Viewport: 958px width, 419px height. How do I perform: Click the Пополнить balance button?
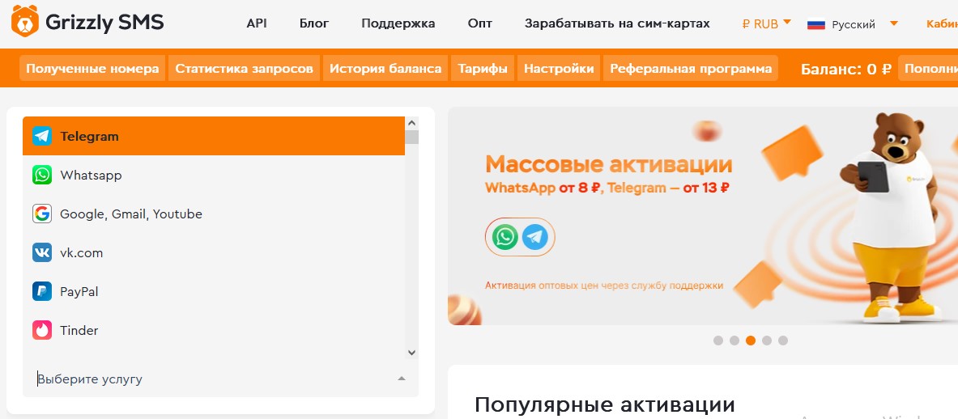pos(929,68)
